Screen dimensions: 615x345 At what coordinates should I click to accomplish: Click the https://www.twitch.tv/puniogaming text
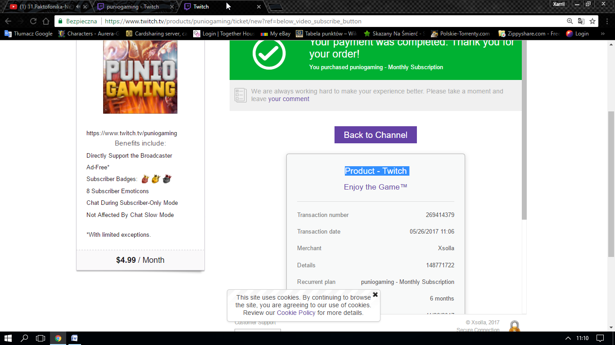click(131, 133)
